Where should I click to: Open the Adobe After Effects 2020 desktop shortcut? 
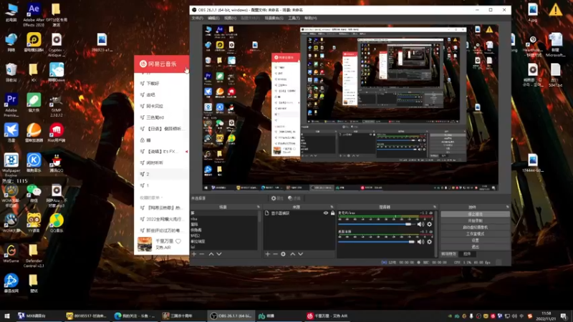[x=34, y=14]
